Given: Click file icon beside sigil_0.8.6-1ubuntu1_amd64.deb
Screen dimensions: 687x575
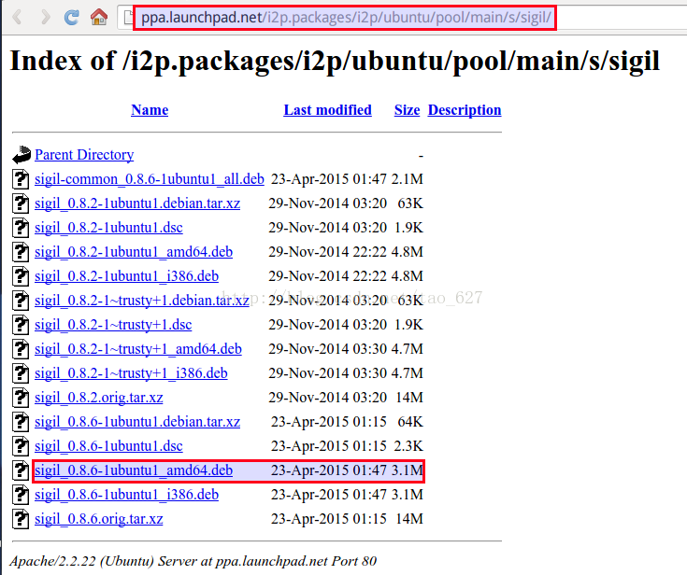Looking at the screenshot, I should [21, 470].
